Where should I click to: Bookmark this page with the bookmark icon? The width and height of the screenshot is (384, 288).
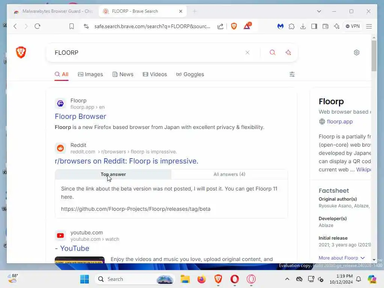tap(72, 26)
